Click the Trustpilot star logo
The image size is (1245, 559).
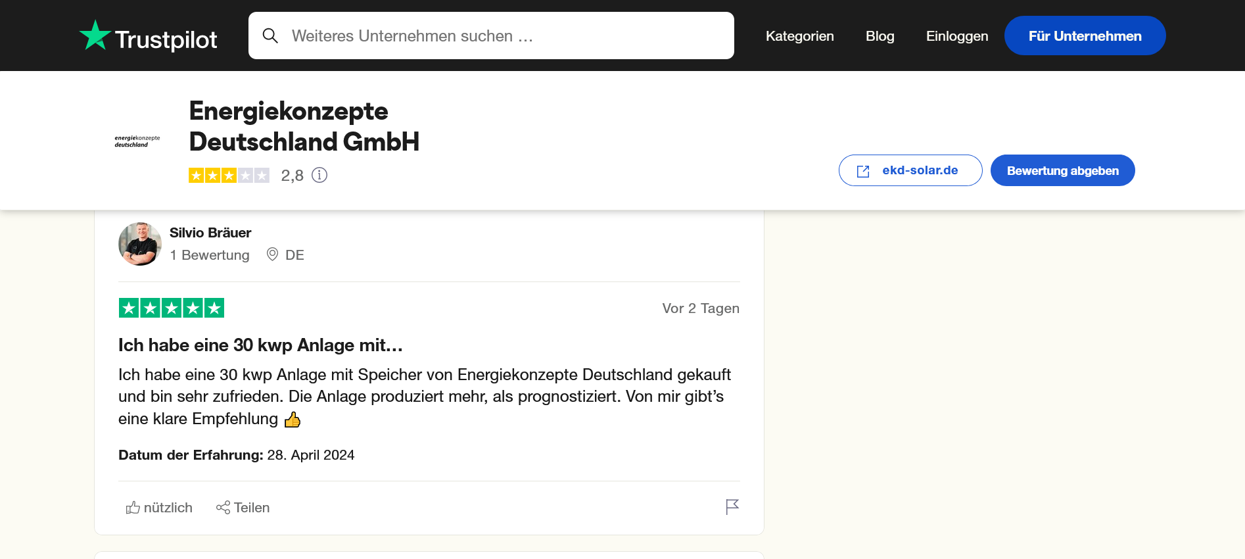(95, 36)
